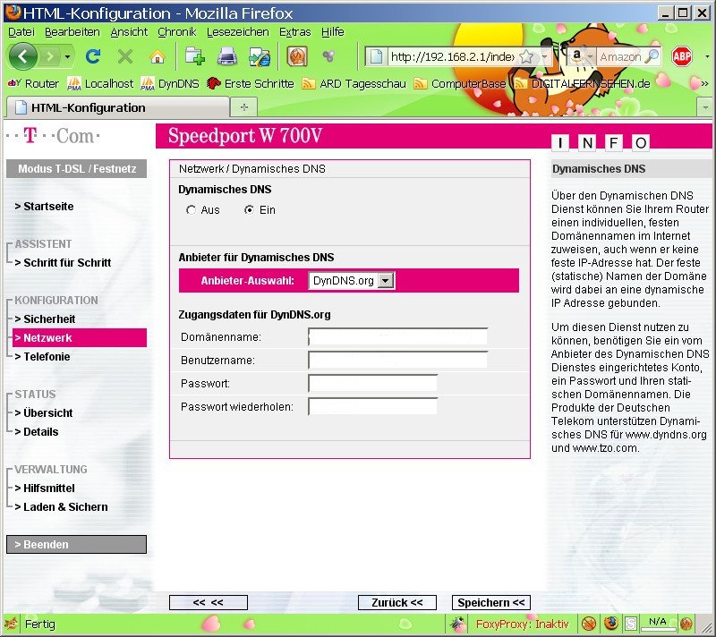The image size is (716, 637).
Task: Click the browser address URL field
Action: 452,57
